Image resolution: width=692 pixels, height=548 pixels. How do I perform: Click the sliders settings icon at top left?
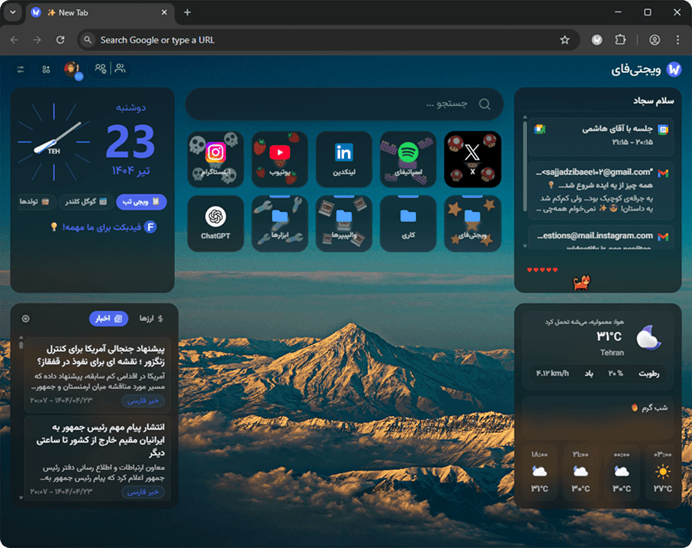click(x=21, y=69)
